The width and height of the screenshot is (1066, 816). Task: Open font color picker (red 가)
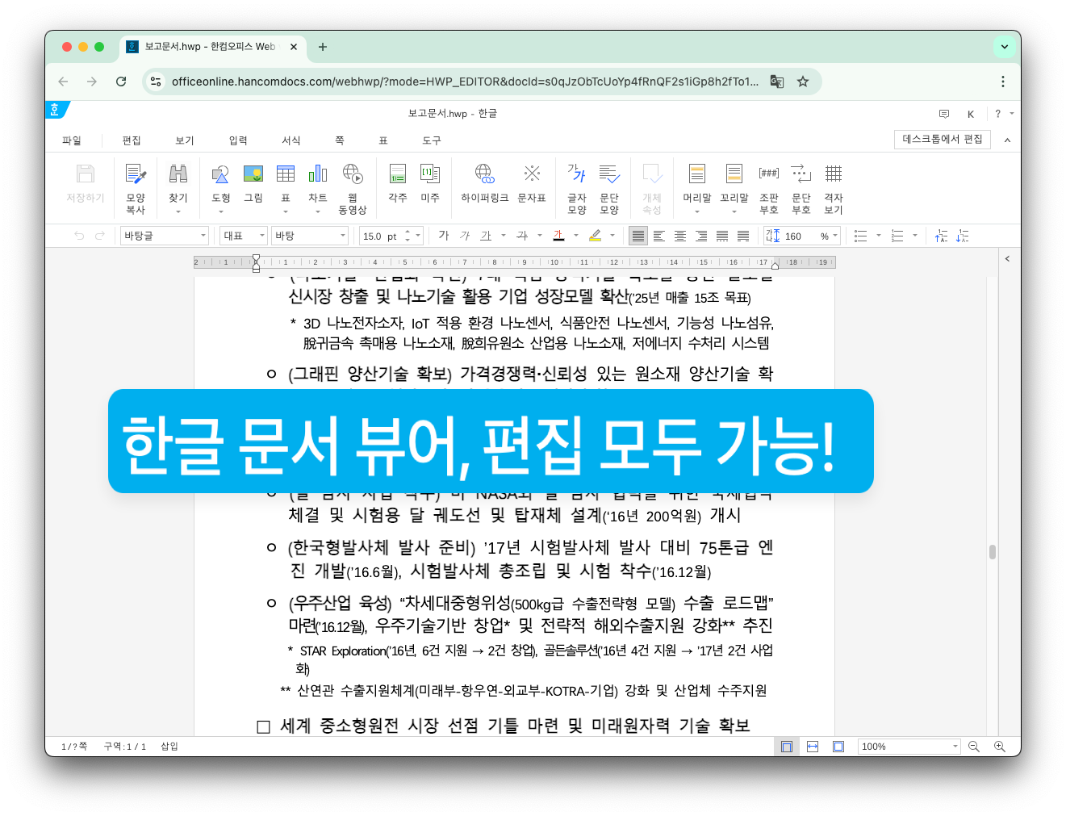tap(558, 236)
